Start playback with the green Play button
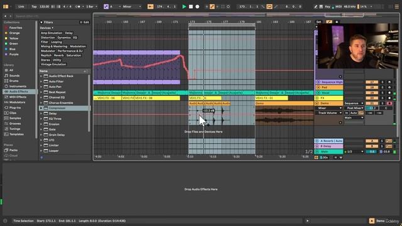 184,7
